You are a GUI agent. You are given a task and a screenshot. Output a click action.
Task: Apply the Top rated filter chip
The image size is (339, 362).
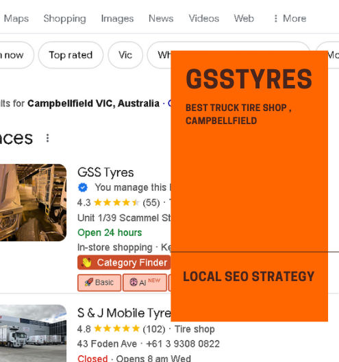pyautogui.click(x=71, y=55)
